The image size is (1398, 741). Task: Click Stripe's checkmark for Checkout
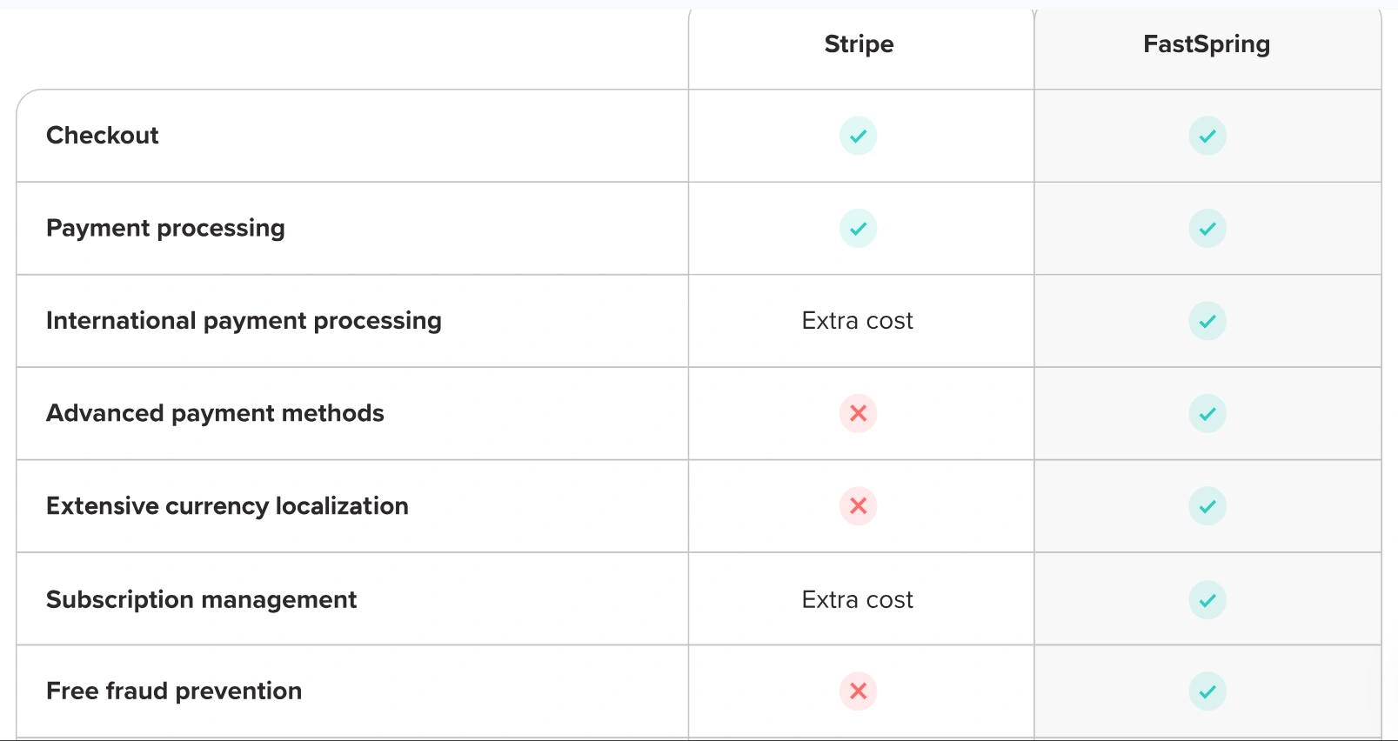click(858, 136)
